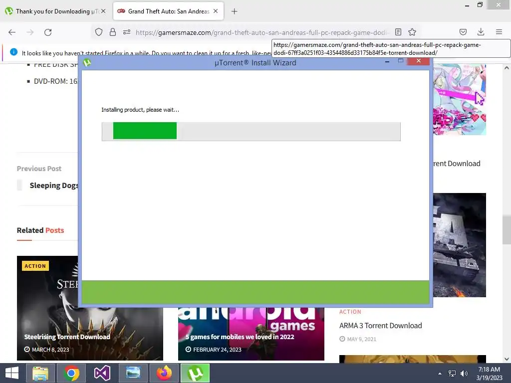Screen dimensions: 511x383
Task: Open Visual Studio from the taskbar
Action: coord(102,373)
